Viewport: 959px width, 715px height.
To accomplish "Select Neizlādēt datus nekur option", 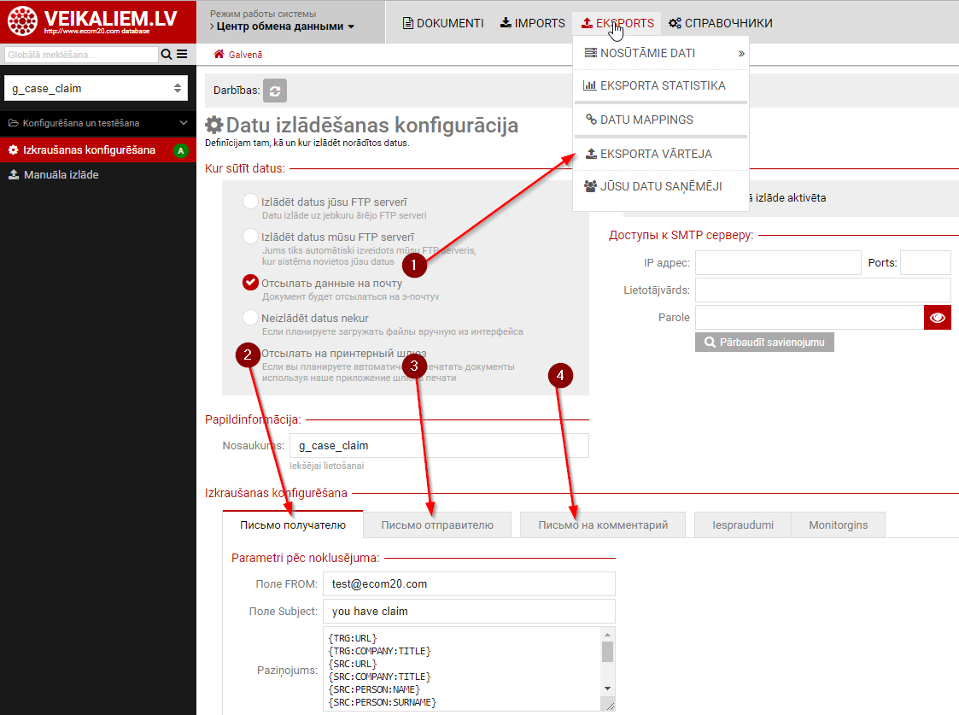I will tap(250, 318).
